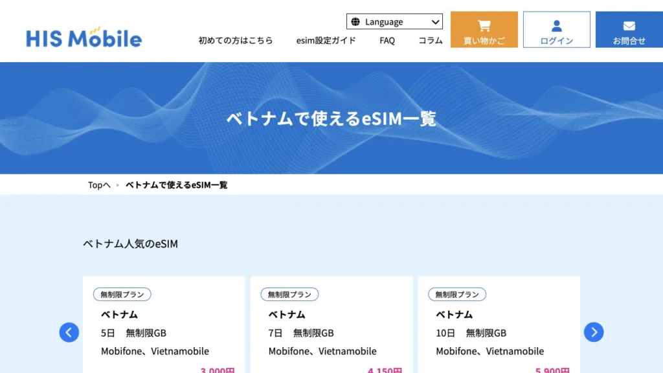
Task: Click next arrow of eSIM carousel
Action: [x=594, y=332]
